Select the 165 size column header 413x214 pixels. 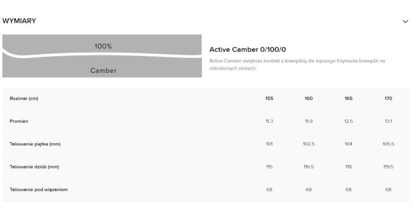pyautogui.click(x=348, y=99)
